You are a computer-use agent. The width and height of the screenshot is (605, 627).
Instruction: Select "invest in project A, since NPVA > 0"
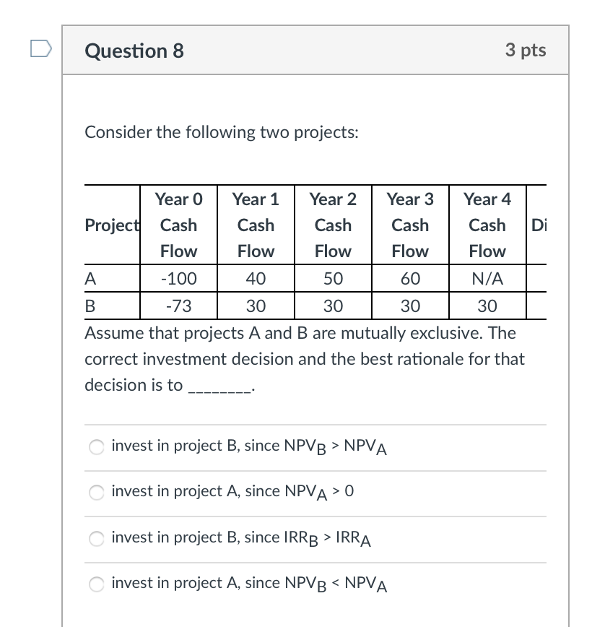(x=96, y=493)
